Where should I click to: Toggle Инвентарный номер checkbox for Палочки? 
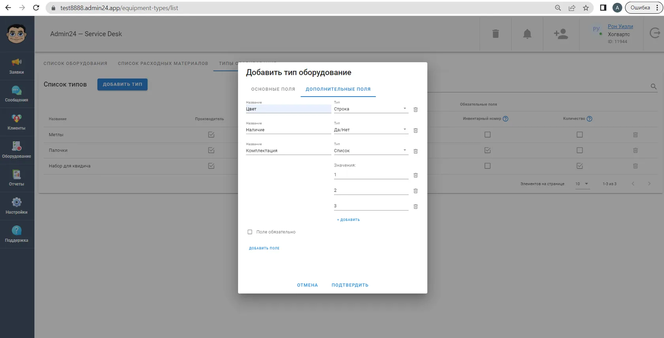point(487,150)
